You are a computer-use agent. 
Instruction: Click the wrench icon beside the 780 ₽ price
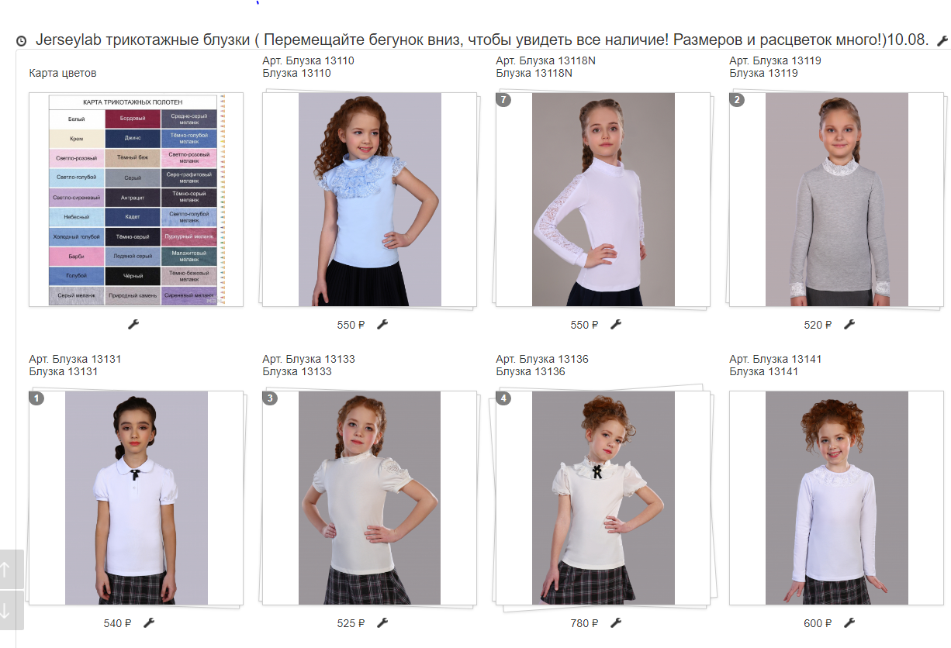tap(616, 622)
